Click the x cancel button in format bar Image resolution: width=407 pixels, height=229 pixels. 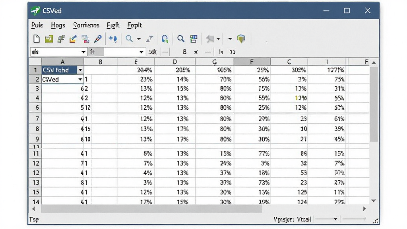196,52
